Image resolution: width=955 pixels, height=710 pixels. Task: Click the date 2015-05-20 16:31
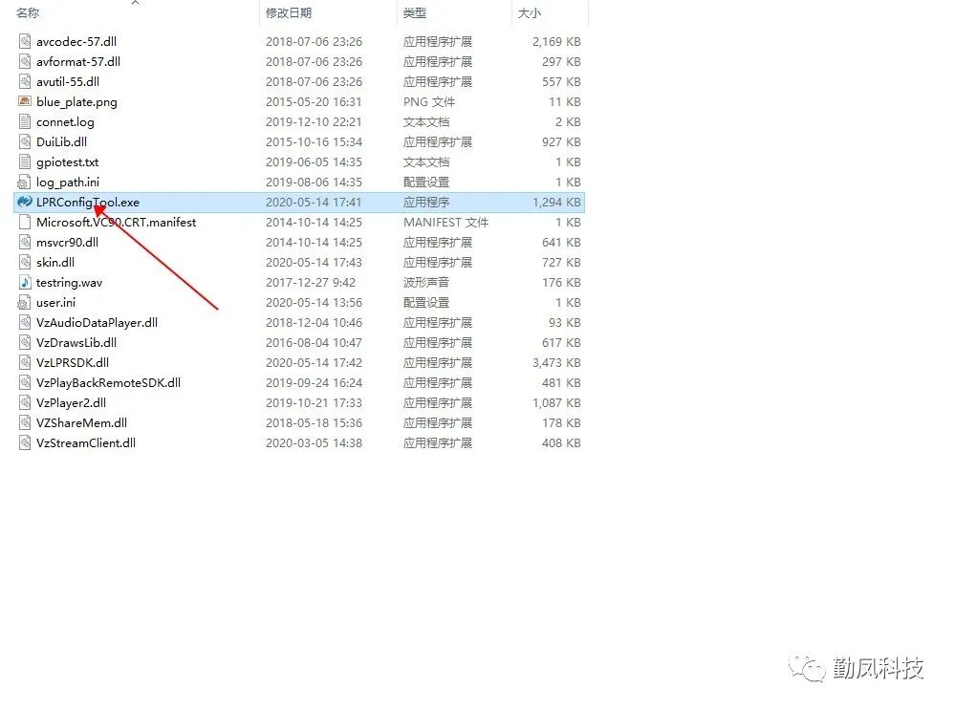click(x=314, y=101)
